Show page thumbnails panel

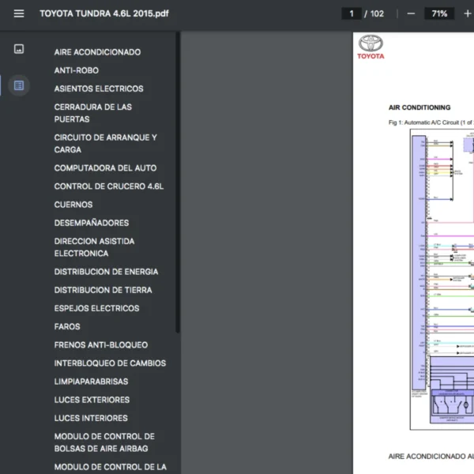coord(19,49)
